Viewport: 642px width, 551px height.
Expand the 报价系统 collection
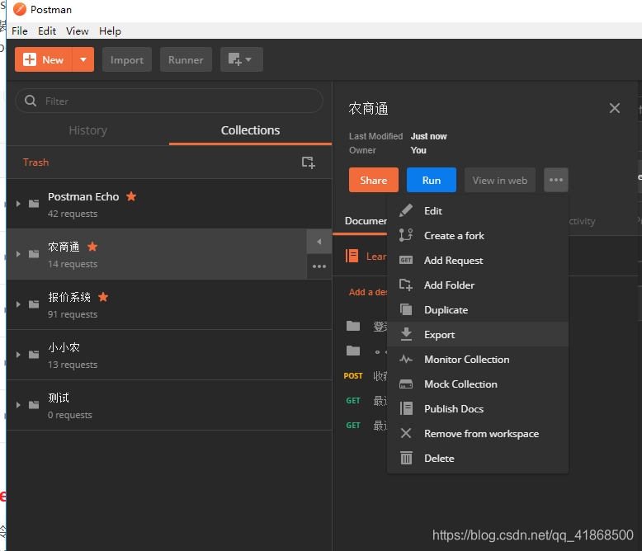(18, 304)
